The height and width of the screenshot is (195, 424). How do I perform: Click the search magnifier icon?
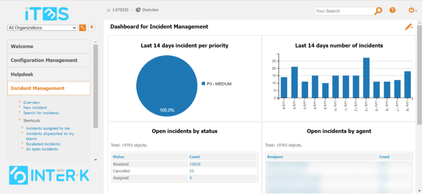(378, 11)
